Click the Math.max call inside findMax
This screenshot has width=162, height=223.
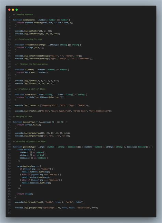pyautogui.click(x=37, y=72)
